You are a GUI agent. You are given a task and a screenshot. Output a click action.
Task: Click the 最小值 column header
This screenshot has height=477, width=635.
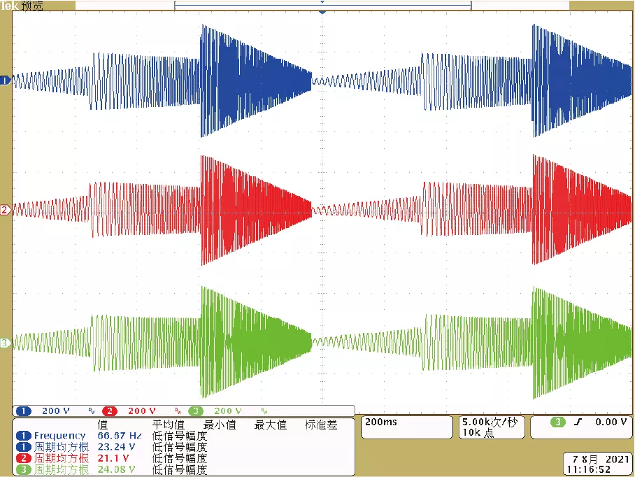point(220,425)
